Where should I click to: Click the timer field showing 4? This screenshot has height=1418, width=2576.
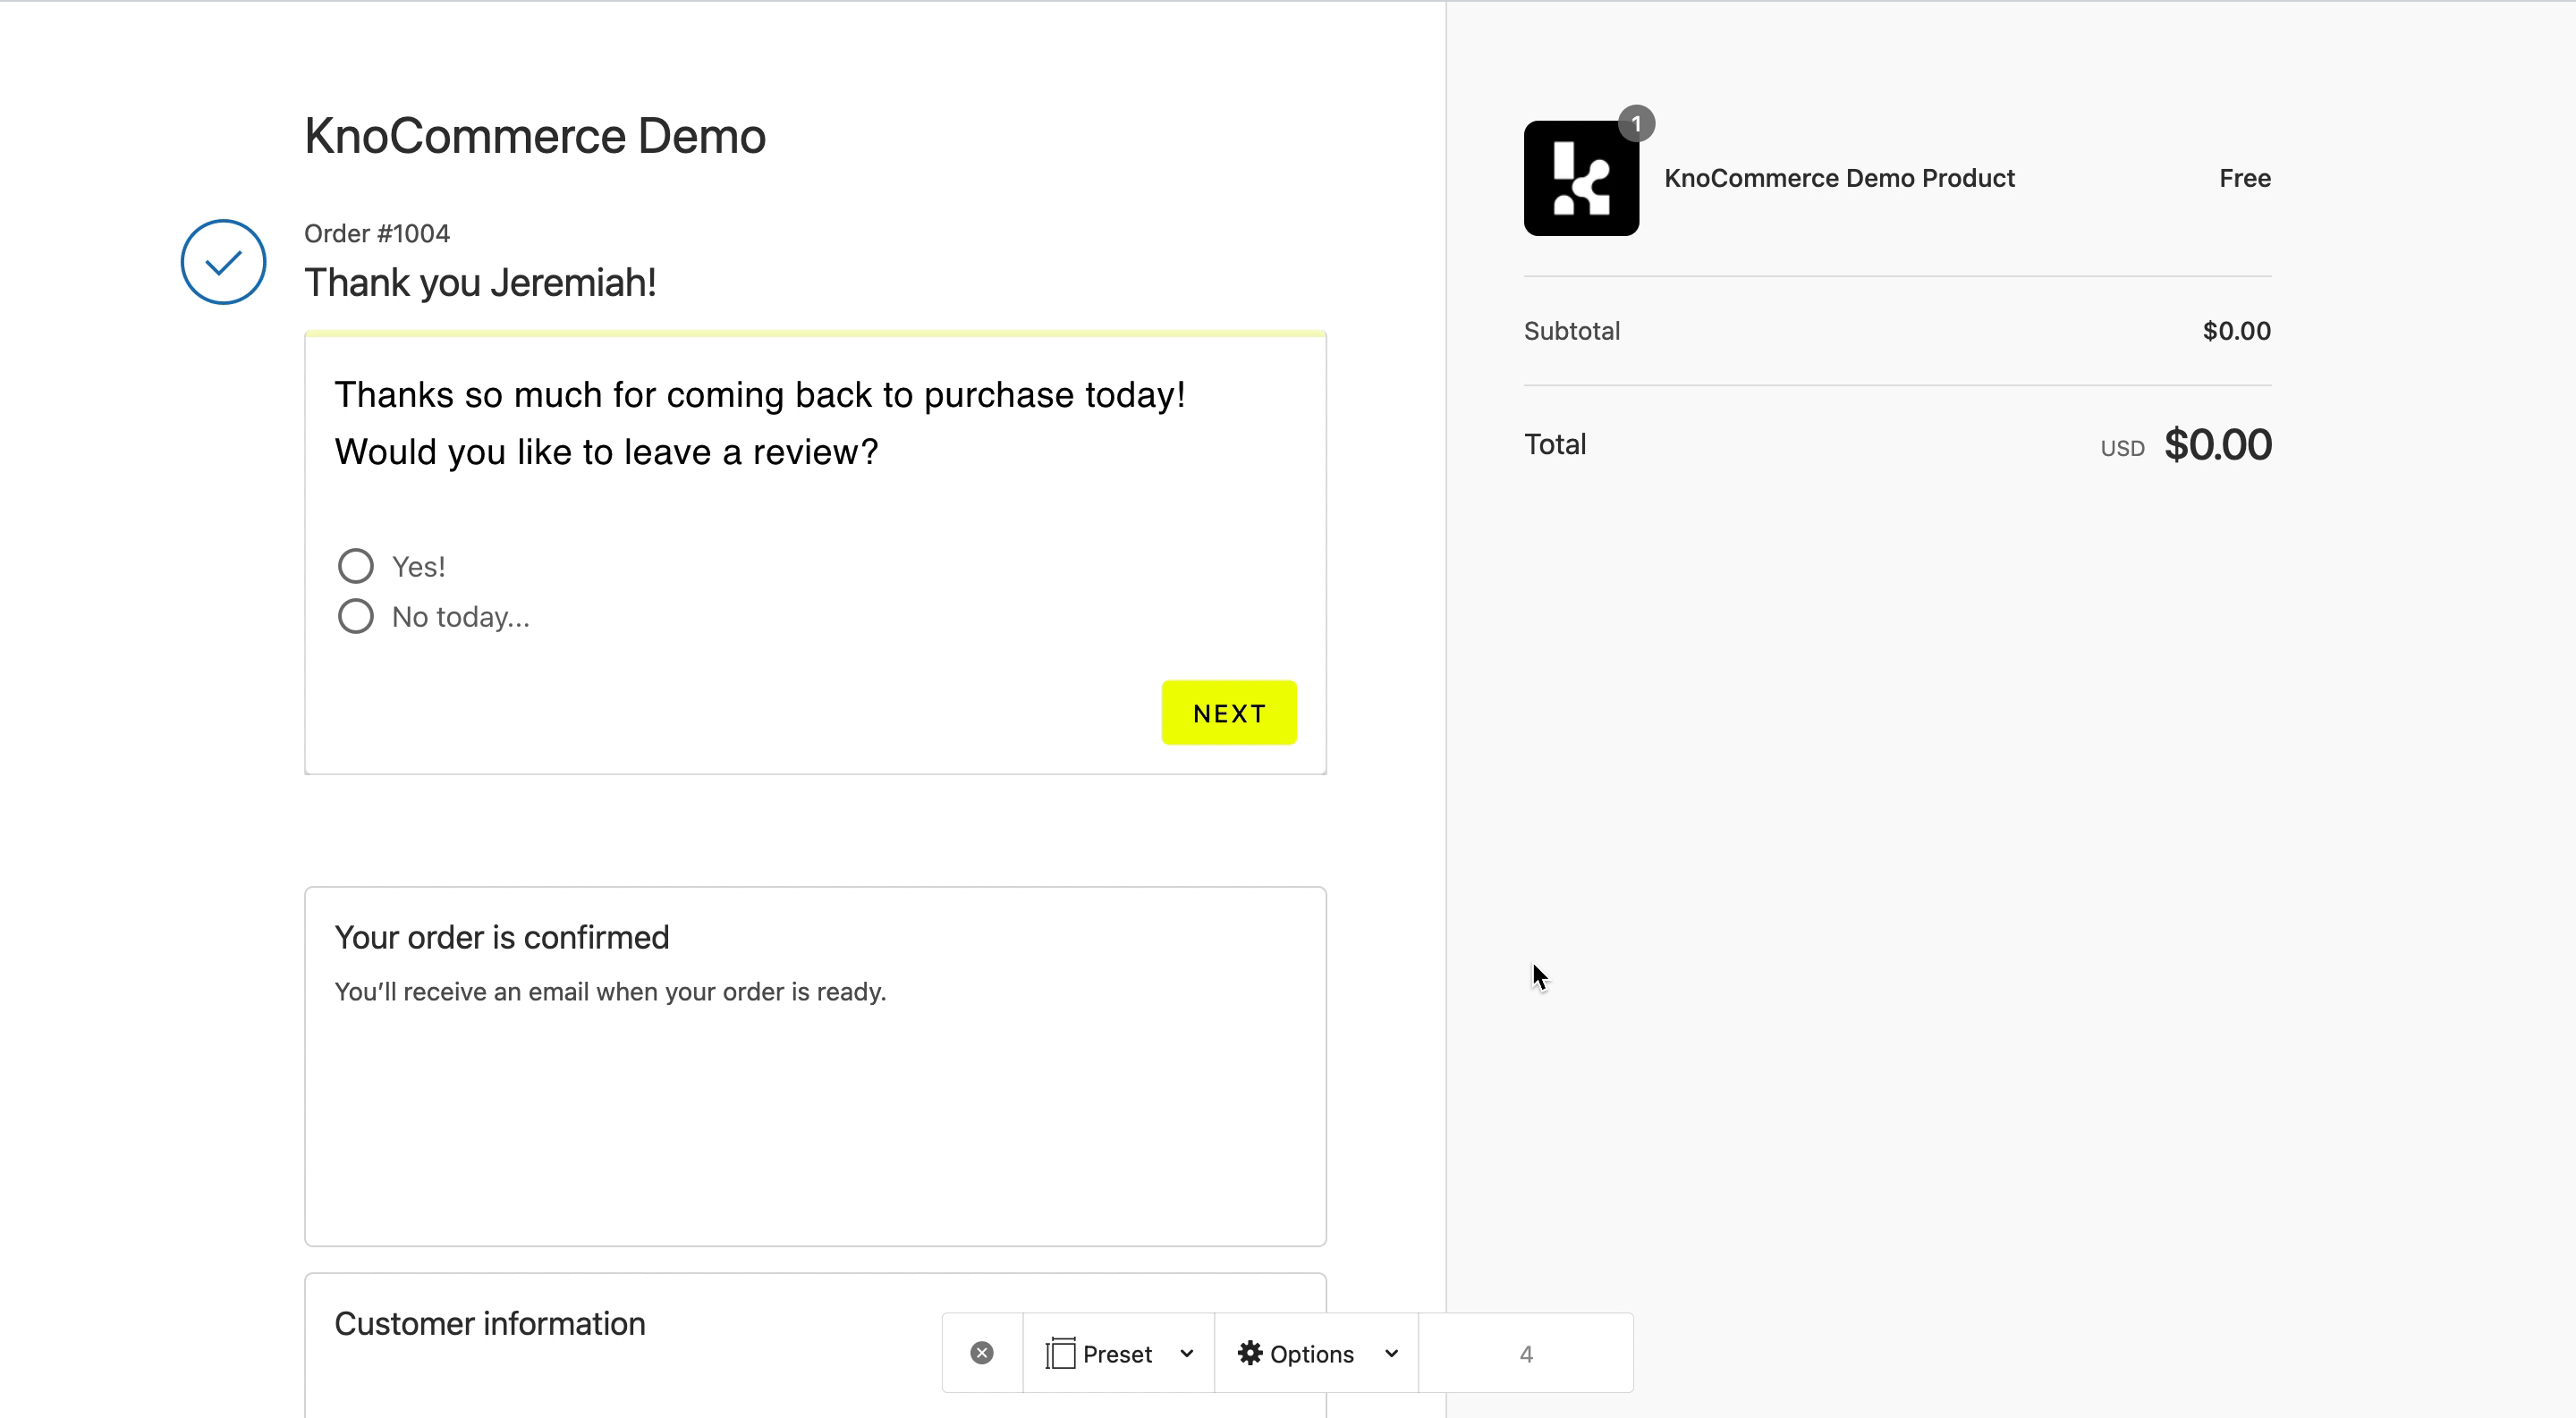tap(1526, 1353)
